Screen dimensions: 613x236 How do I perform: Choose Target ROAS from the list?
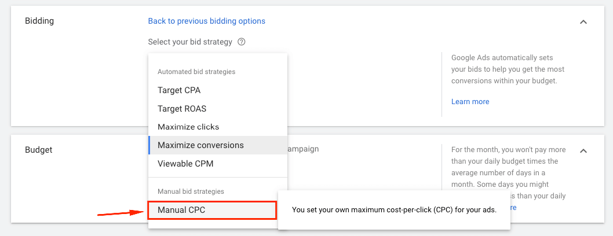(x=182, y=109)
